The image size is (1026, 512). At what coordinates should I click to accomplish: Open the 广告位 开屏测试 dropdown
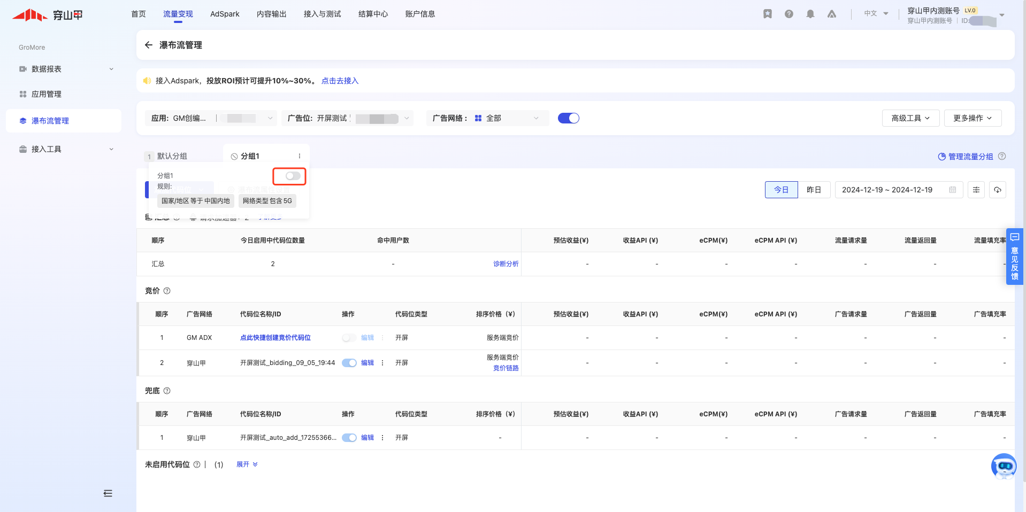point(348,118)
